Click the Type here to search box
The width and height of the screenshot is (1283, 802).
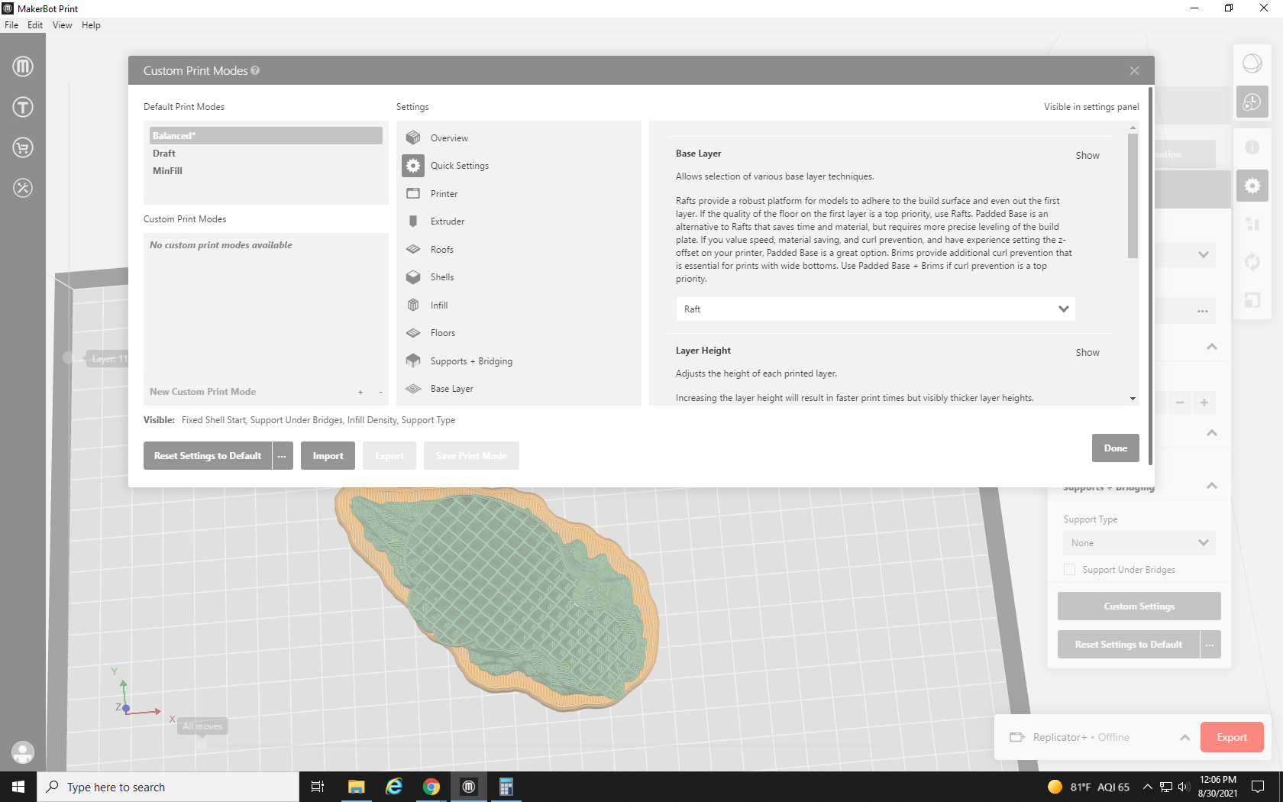168,787
